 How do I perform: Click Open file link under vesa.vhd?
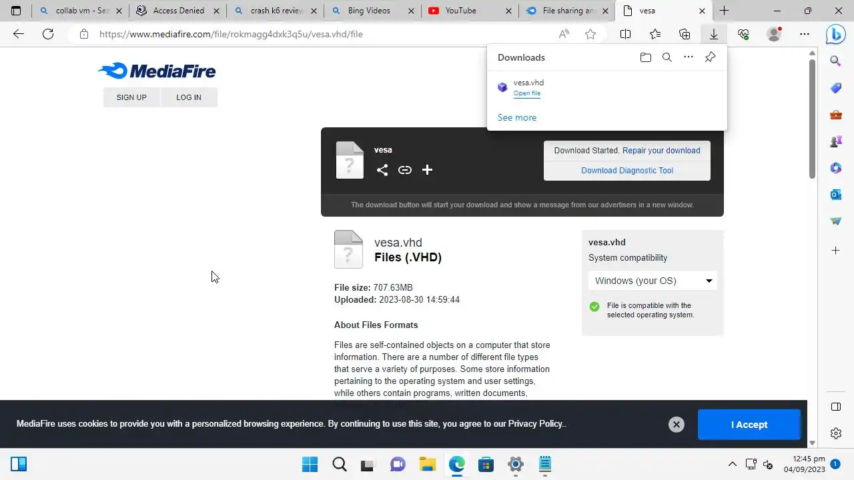(527, 93)
